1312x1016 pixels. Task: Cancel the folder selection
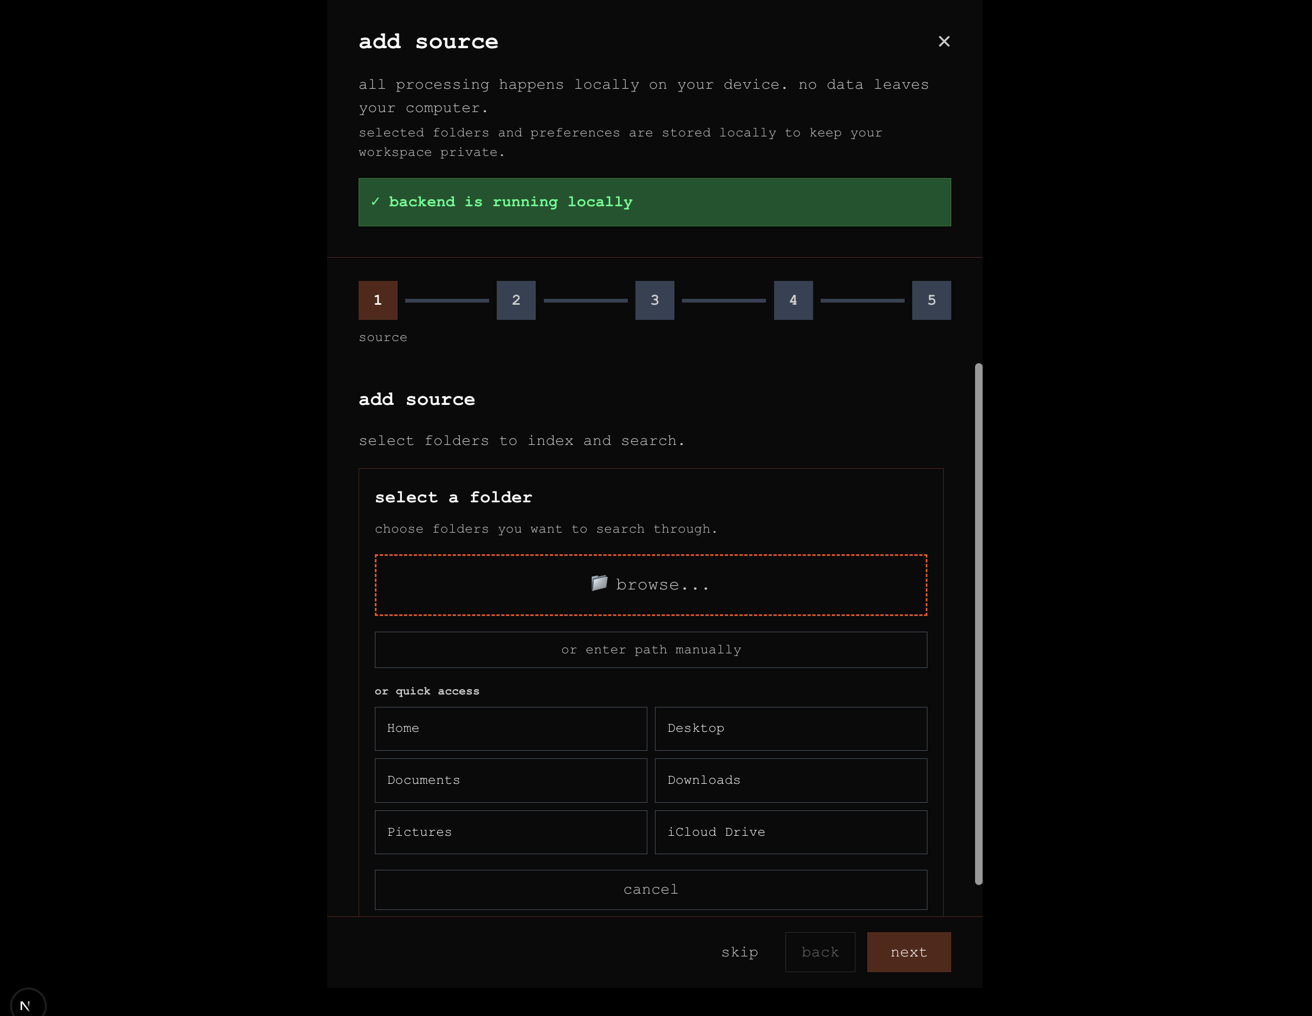pyautogui.click(x=651, y=889)
